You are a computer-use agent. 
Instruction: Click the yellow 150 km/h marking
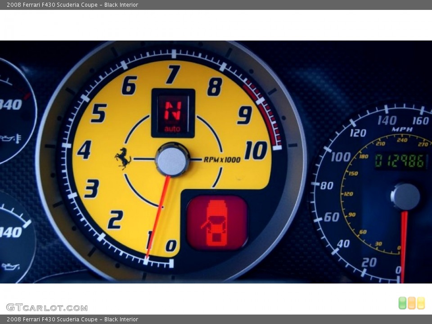click(353, 173)
